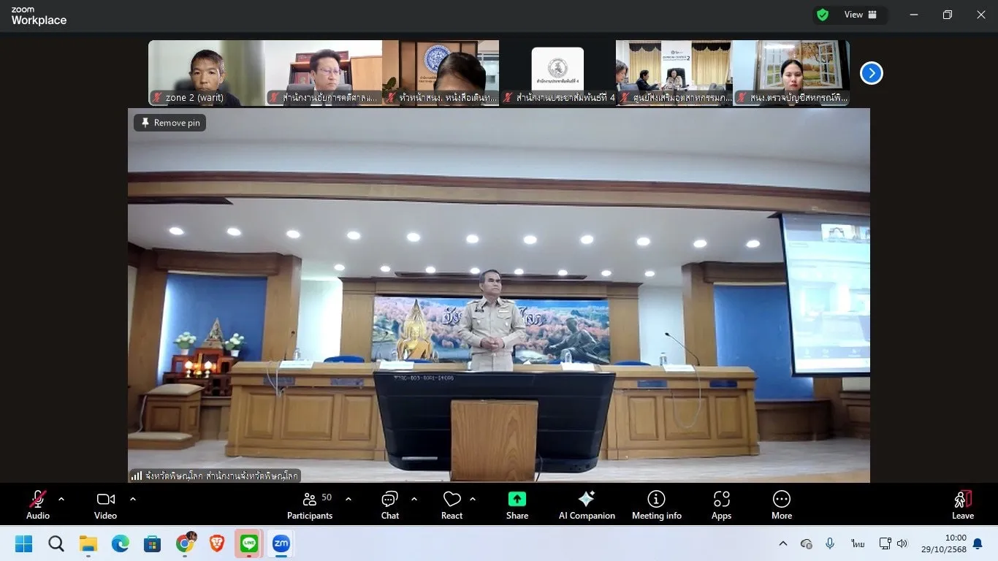Click the green encryption shield icon
The width and height of the screenshot is (998, 561).
coord(823,15)
